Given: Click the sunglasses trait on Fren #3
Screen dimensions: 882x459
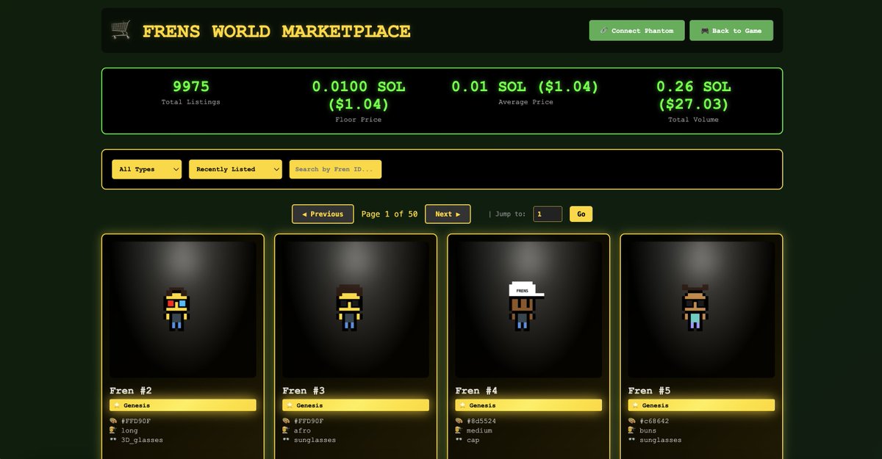Looking at the screenshot, I should [315, 440].
